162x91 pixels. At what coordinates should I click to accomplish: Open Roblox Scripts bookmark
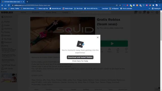68,8
